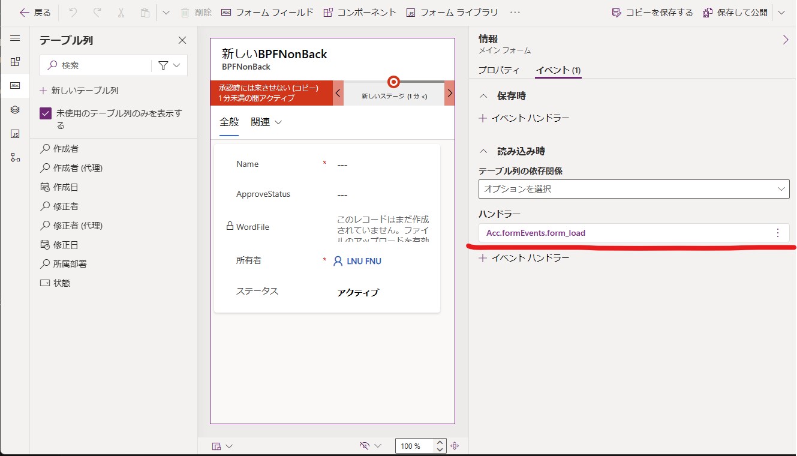Viewport: 797px width, 456px height.
Task: Switch to the イベント (1) tab
Action: click(558, 70)
